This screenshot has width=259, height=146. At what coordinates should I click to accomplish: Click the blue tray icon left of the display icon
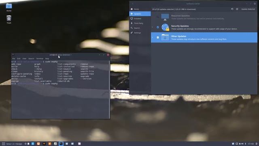pos(233,144)
